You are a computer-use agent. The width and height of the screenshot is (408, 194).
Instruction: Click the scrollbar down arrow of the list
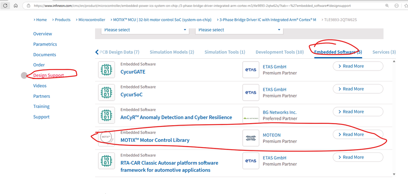394,174
